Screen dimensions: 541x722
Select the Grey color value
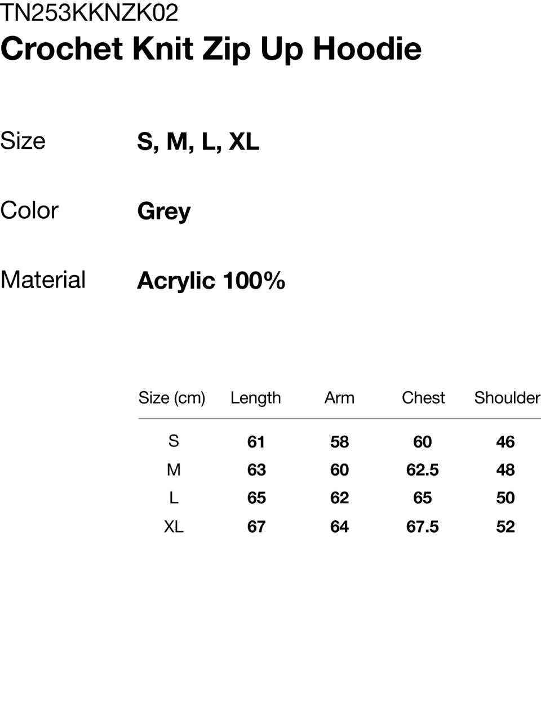[x=164, y=211]
